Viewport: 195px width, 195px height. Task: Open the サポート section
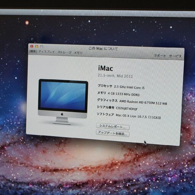[x=160, y=56]
